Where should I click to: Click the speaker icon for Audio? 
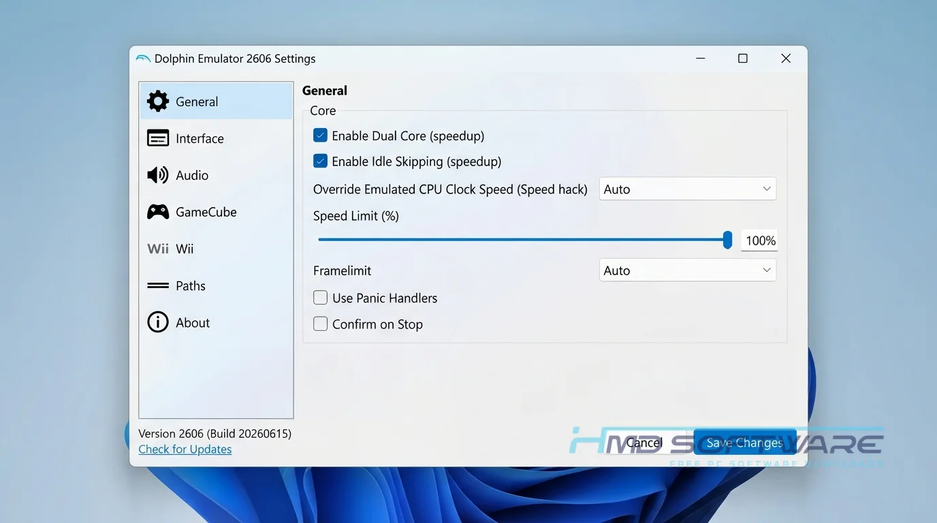[x=158, y=175]
